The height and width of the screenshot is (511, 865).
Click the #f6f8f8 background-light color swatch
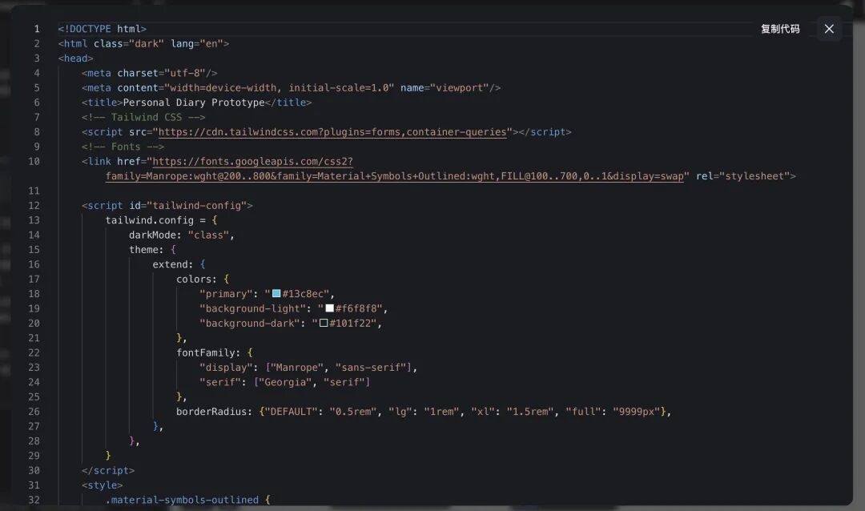pos(329,308)
